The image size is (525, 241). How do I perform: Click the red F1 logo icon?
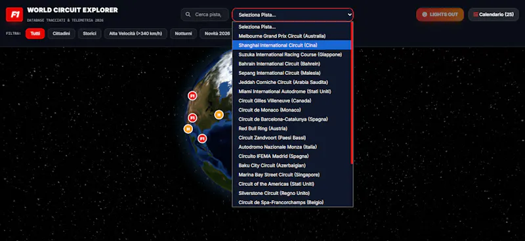click(x=14, y=14)
